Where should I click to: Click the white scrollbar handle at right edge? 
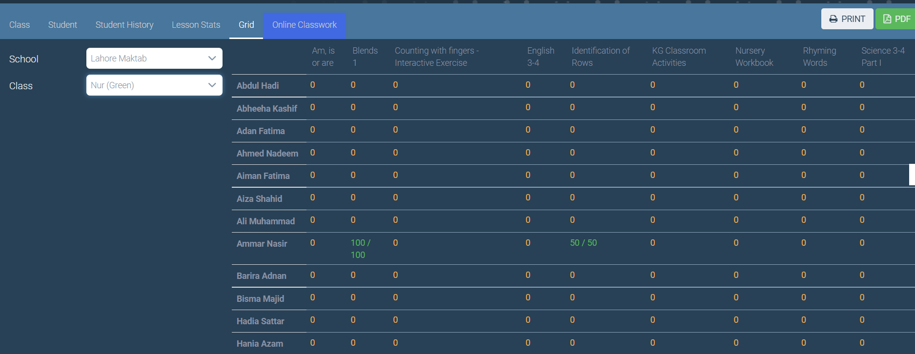point(912,175)
